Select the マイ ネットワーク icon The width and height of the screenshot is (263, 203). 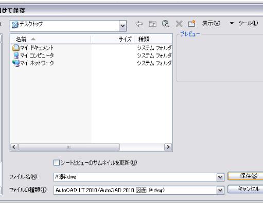pyautogui.click(x=16, y=63)
